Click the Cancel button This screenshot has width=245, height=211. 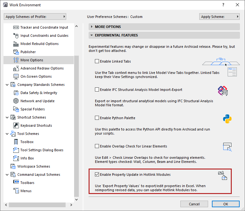point(194,204)
